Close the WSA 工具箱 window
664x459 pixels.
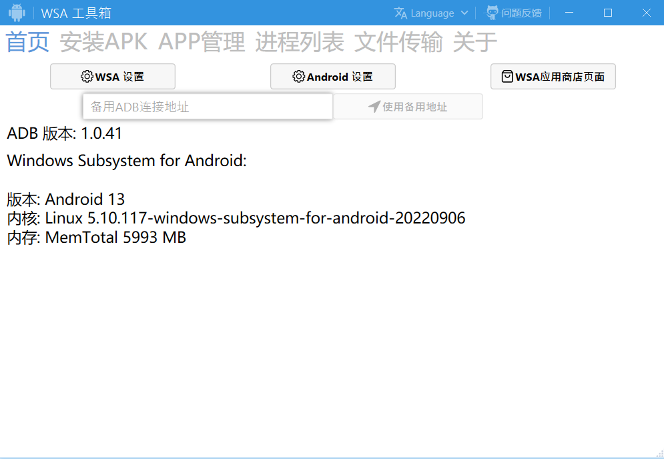pyautogui.click(x=646, y=13)
